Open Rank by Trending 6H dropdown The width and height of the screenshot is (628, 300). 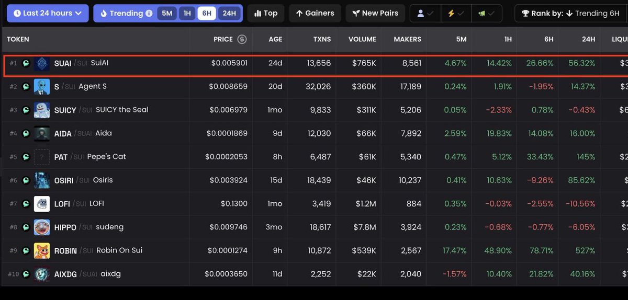571,13
